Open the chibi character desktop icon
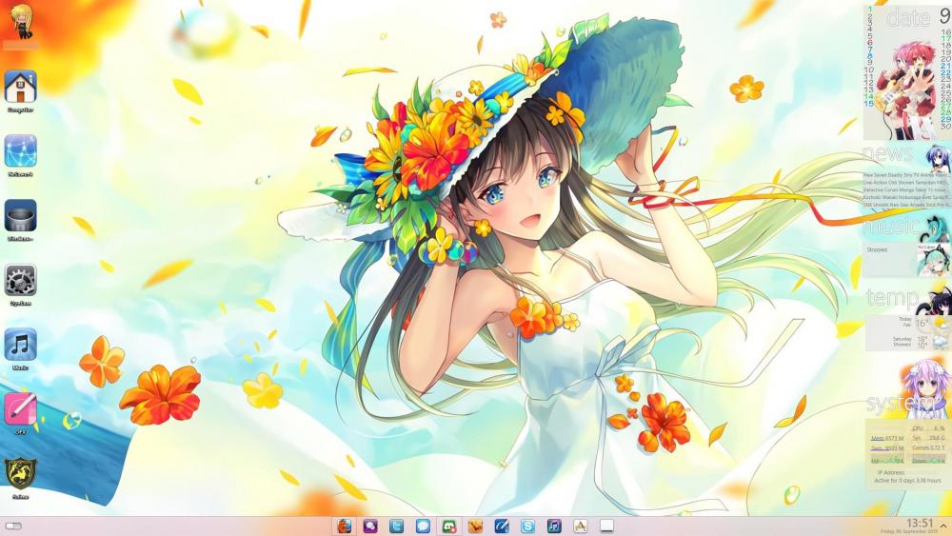The image size is (952, 536). click(21, 21)
